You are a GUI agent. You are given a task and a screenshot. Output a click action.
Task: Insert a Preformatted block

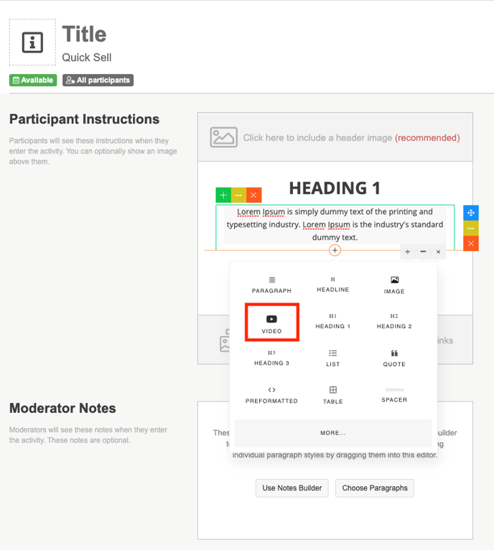tap(271, 396)
